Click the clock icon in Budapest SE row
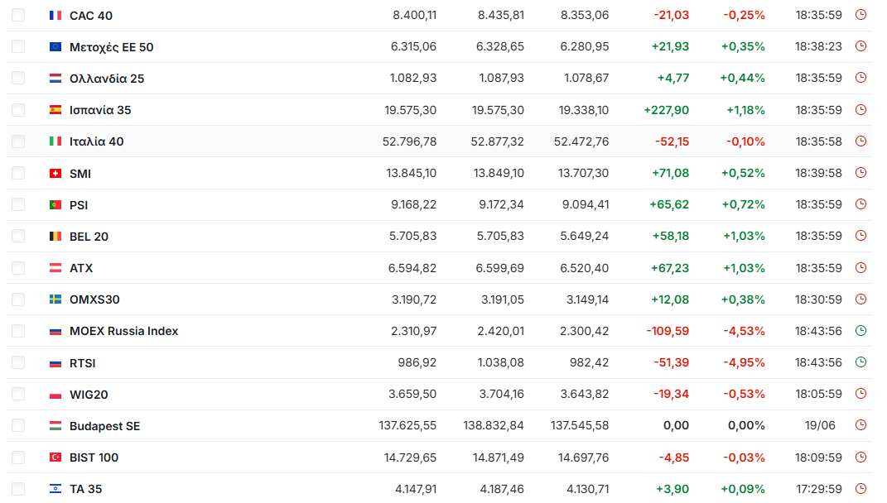This screenshot has height=503, width=887. (861, 425)
